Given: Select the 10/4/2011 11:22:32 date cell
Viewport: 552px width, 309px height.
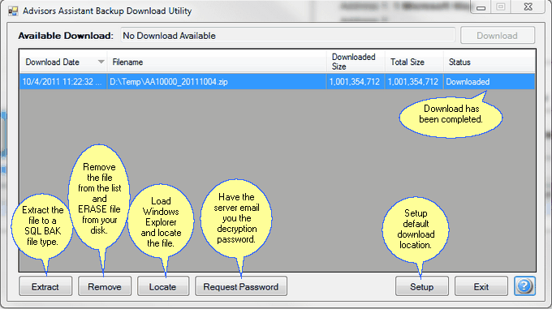Looking at the screenshot, I should [x=63, y=82].
